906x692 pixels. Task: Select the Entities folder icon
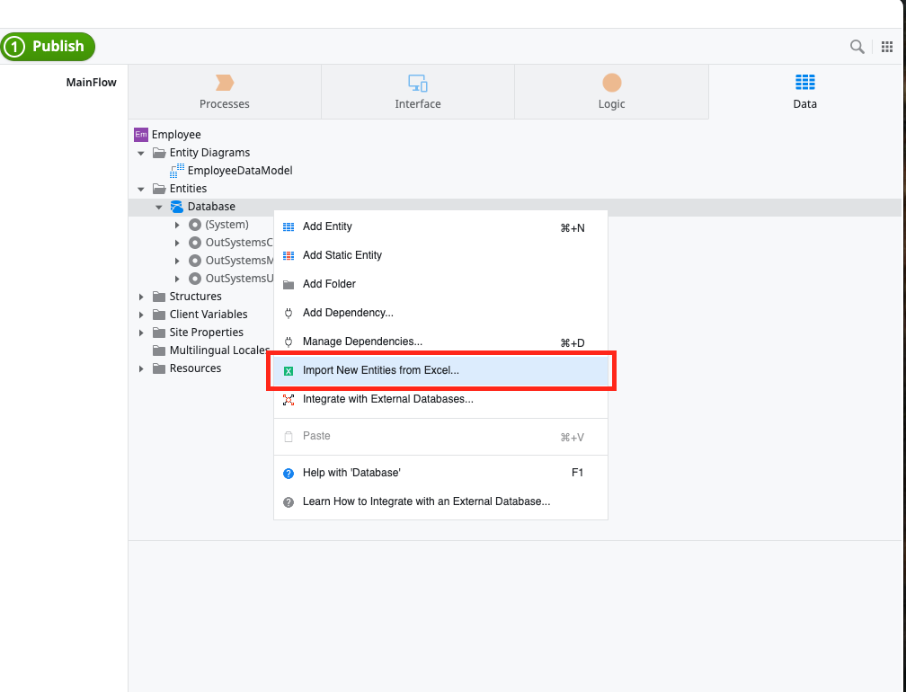point(159,189)
